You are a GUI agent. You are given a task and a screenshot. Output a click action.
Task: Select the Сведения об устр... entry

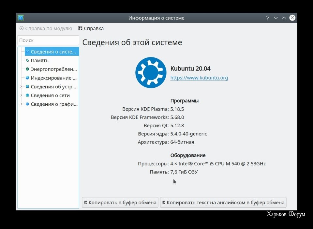tap(53, 87)
